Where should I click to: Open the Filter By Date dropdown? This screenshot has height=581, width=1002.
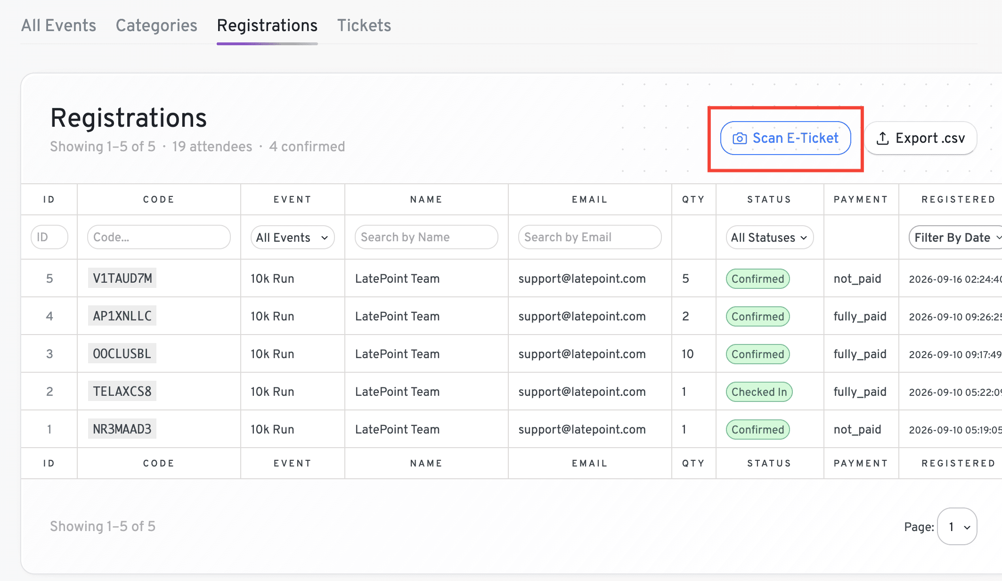(955, 237)
